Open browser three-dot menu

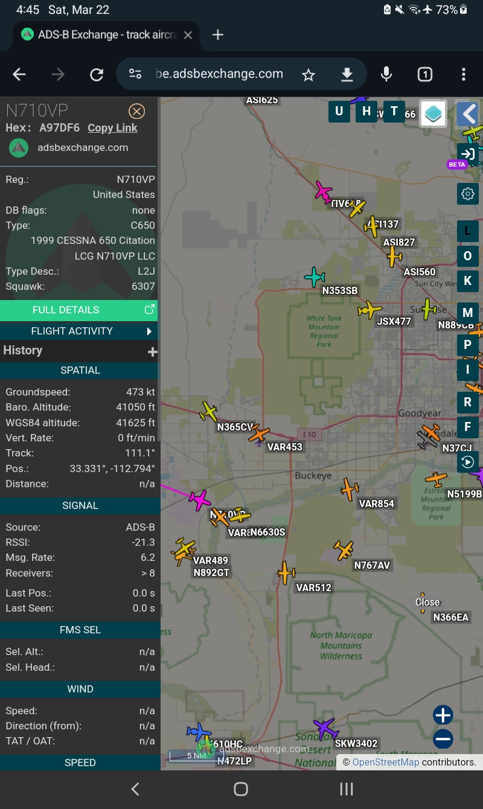pos(464,74)
